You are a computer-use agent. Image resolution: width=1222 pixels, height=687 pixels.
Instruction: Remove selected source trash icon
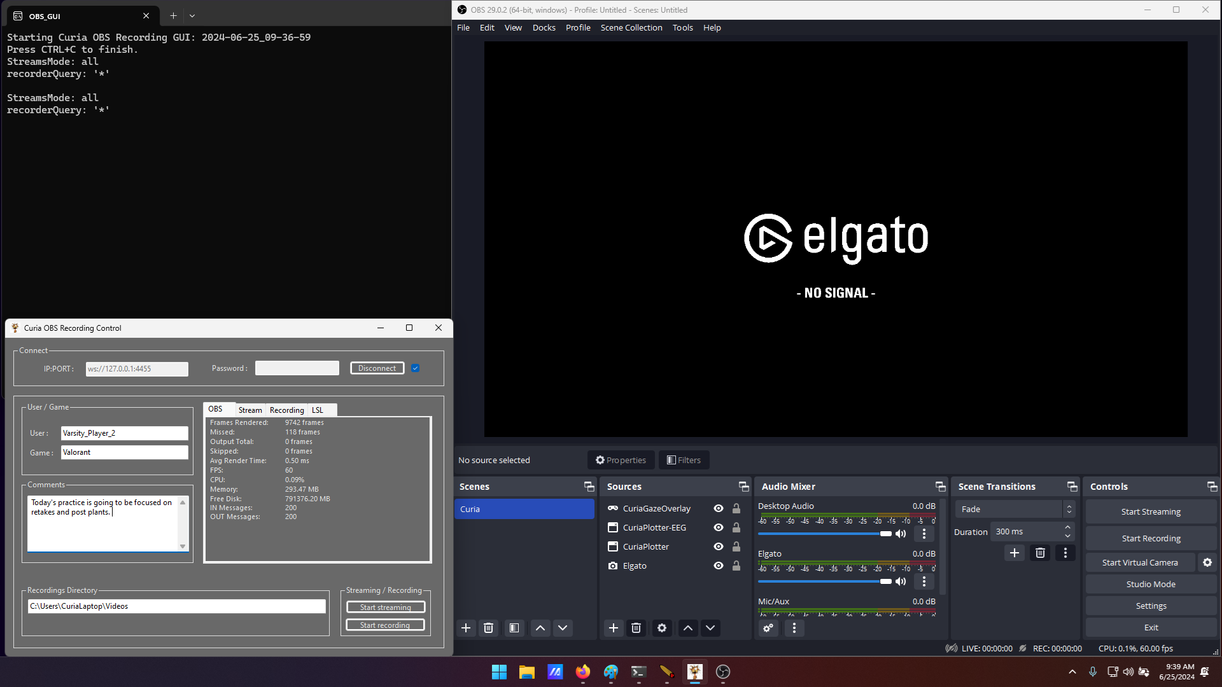coord(636,628)
